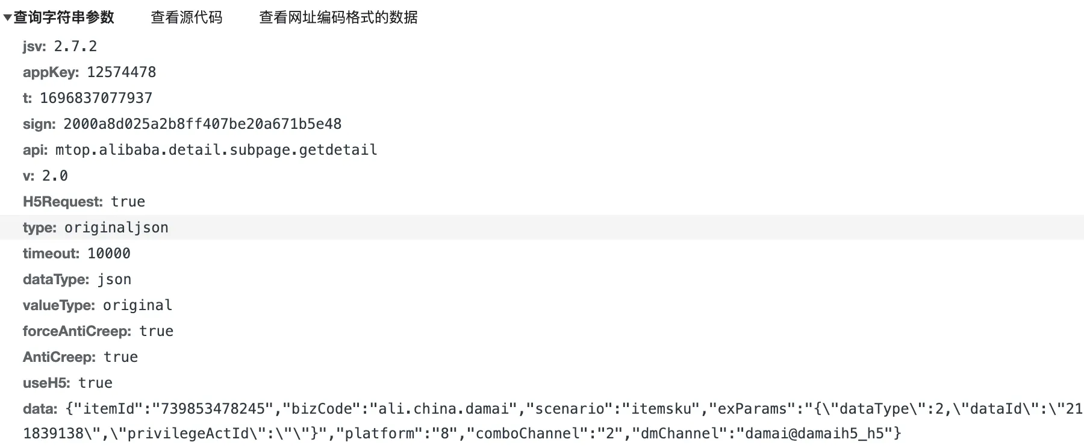
Task: Click 查看网址编码格式的数据 link
Action: (338, 17)
